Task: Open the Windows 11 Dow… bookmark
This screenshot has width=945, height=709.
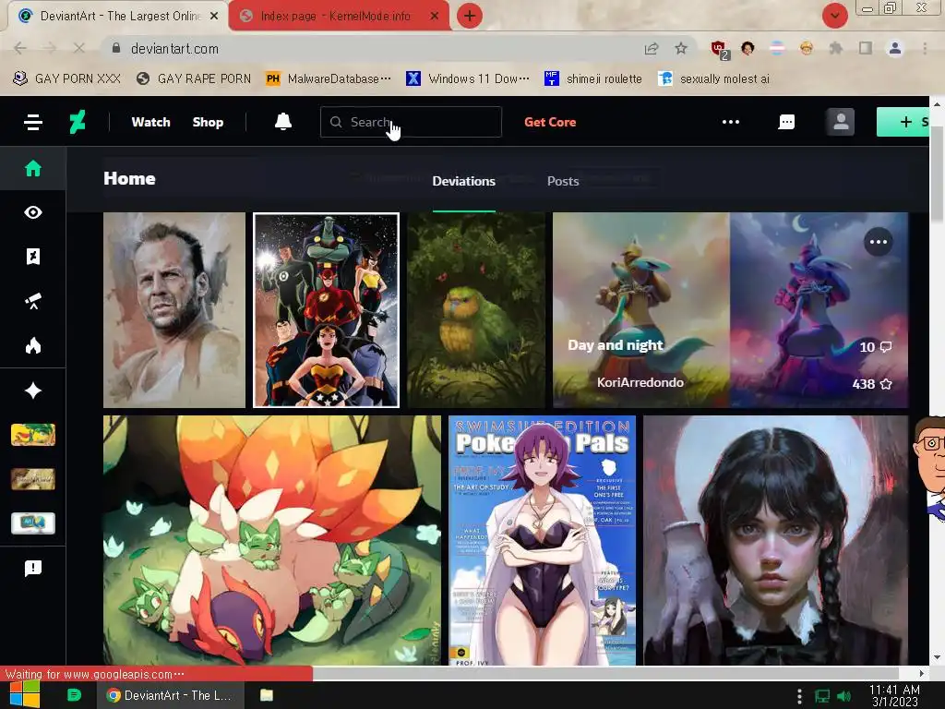Action: tap(468, 79)
